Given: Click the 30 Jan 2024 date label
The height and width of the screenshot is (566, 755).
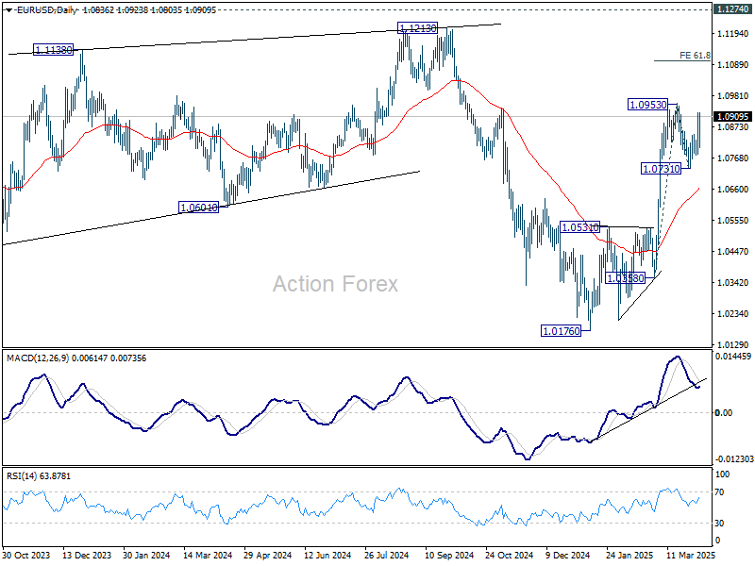Looking at the screenshot, I should 147,555.
